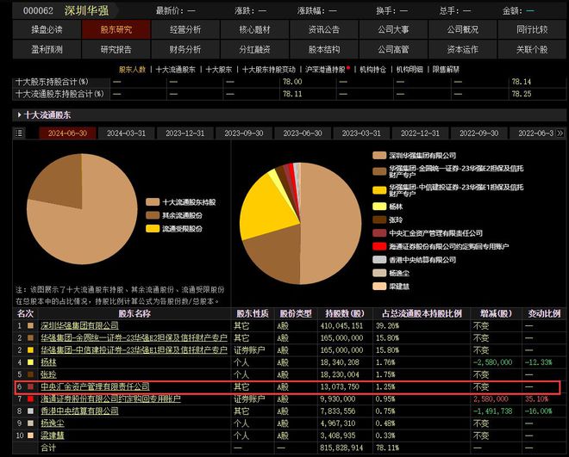The width and height of the screenshot is (569, 457).
Task: Open the 华强集团-中信建投证券 shareholder link
Action: tap(134, 350)
